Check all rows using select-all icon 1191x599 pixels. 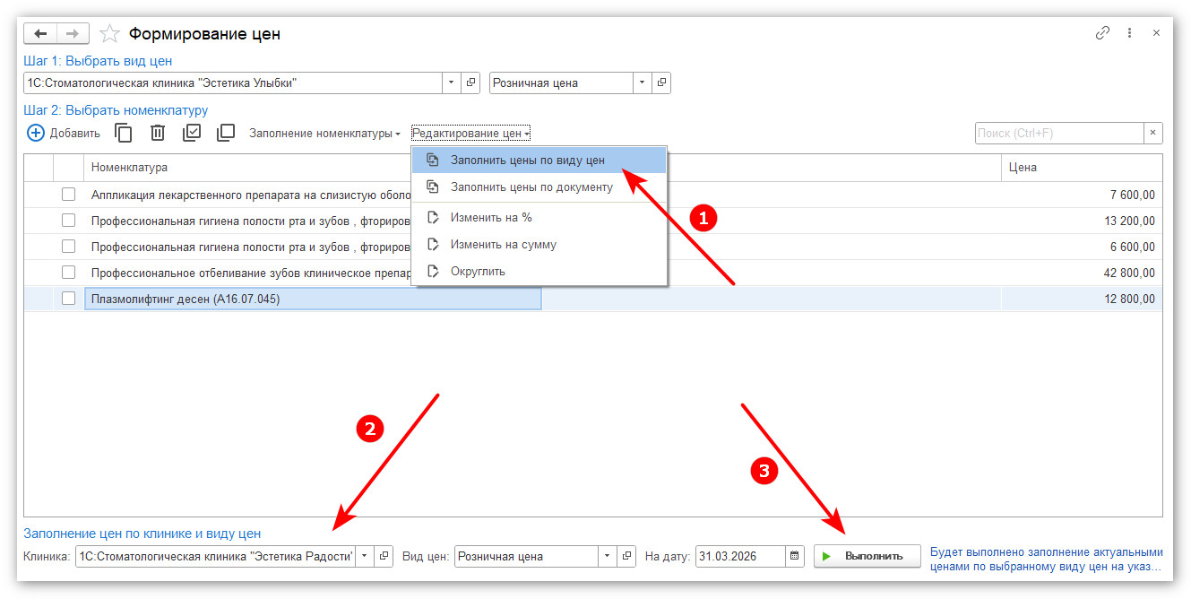click(x=192, y=133)
